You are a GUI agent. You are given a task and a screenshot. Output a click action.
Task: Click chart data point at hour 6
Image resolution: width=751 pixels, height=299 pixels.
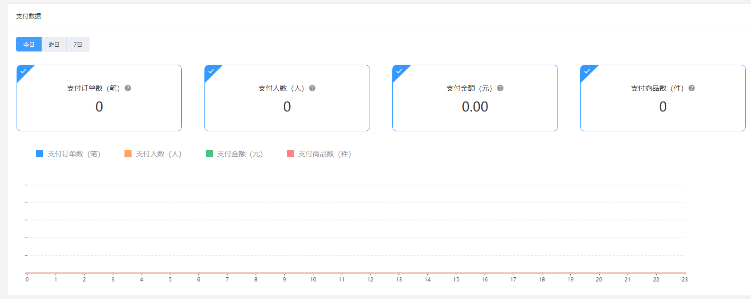[x=199, y=273]
